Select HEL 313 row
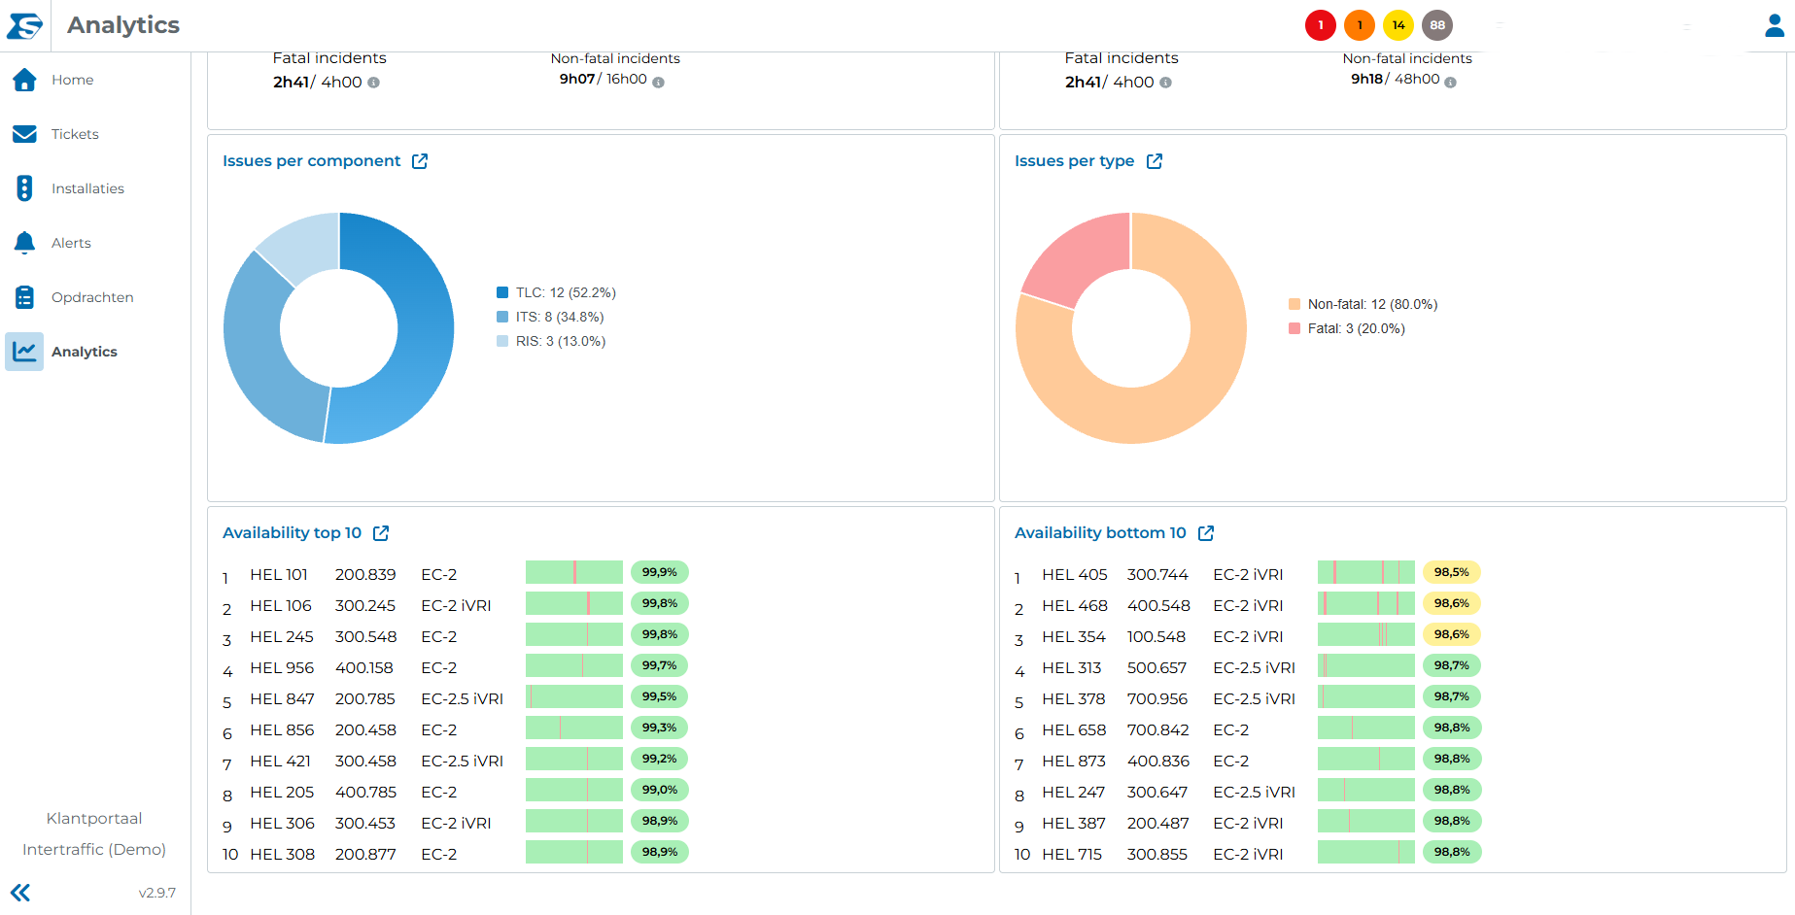Image resolution: width=1795 pixels, height=915 pixels. click(x=1247, y=667)
